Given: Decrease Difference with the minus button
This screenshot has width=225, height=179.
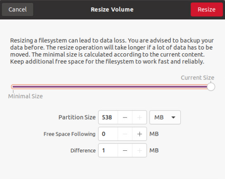Looking at the screenshot, I should tap(125, 150).
